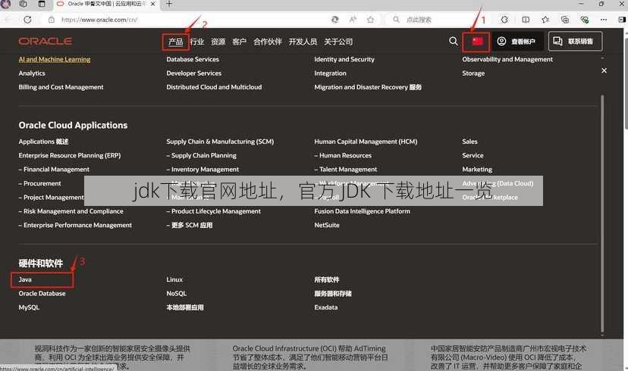Open Enterprise Resource Planning (ERP) link
628x371 pixels.
70,155
